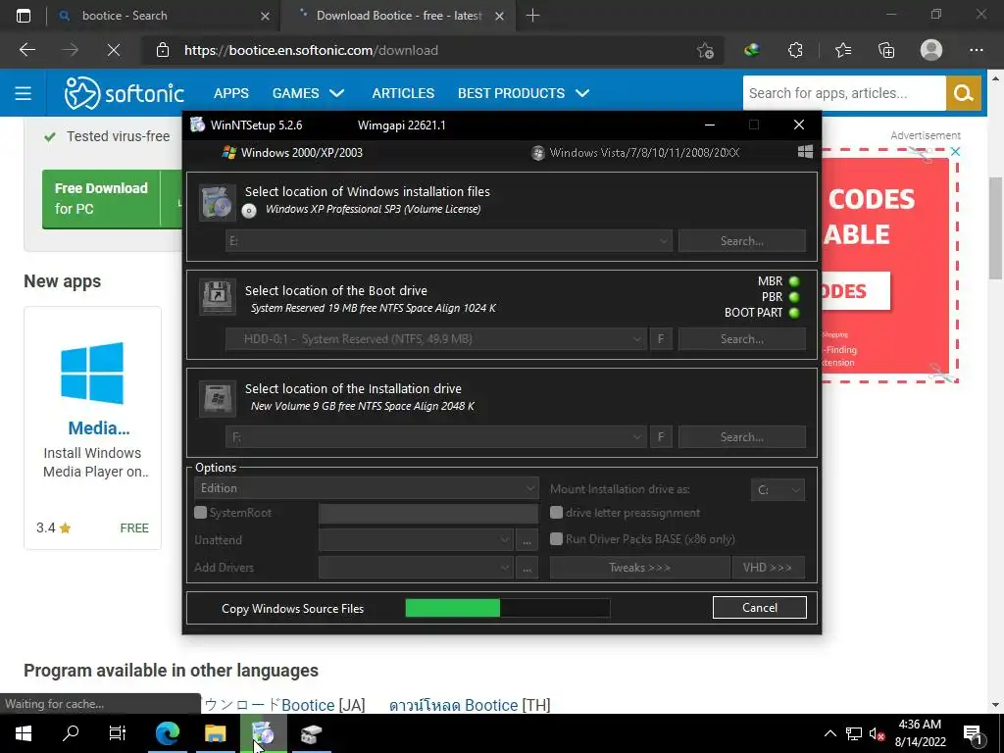Viewport: 1004px width, 753px height.
Task: Open Edge settings and more menu
Action: click(x=976, y=50)
